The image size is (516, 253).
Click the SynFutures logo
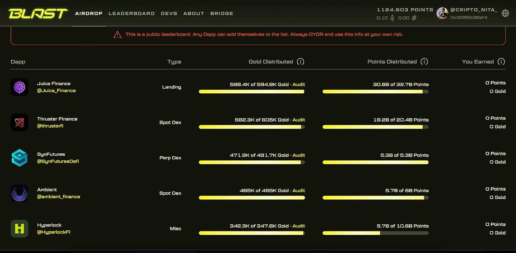click(19, 158)
